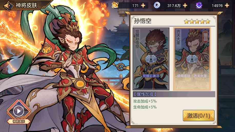Tap the back arrow beside 神将皮肤
Screen dimensions: 235x132
coord(8,6)
